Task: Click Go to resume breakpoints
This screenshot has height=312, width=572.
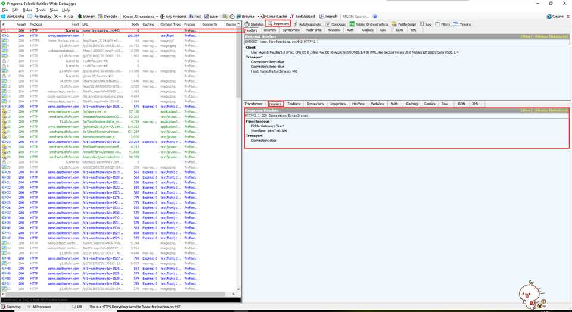Action: point(68,17)
